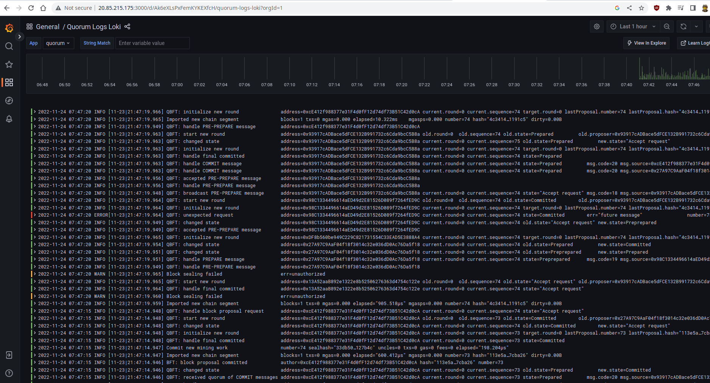This screenshot has height=383, width=710.
Task: Open the Explore compass icon
Action: click(9, 101)
